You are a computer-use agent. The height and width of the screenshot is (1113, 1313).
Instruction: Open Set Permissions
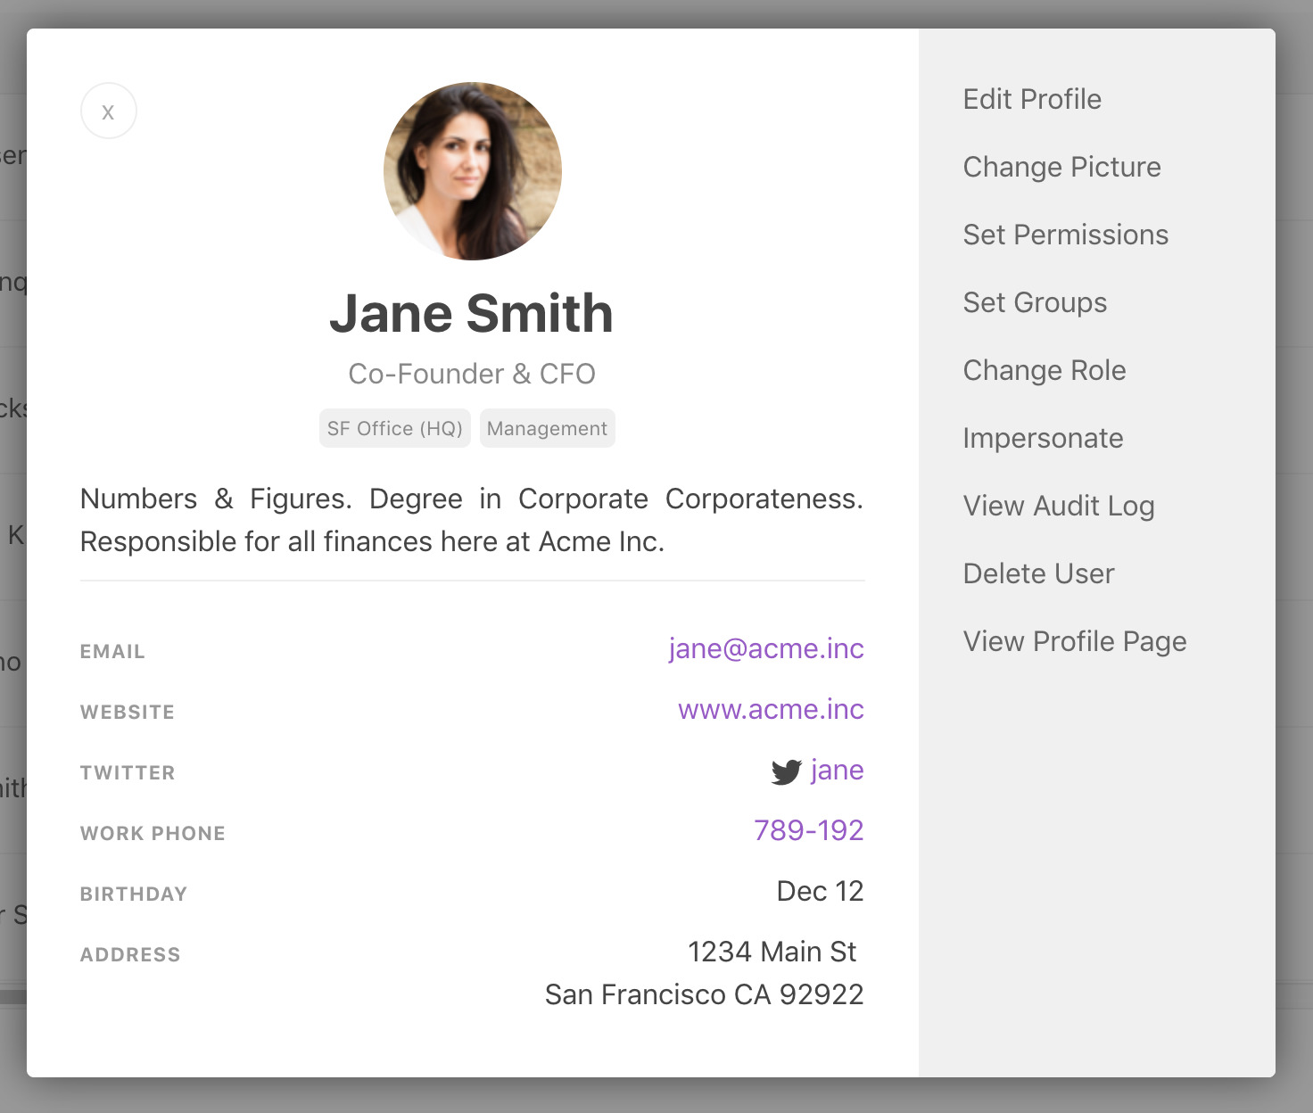tap(1065, 235)
